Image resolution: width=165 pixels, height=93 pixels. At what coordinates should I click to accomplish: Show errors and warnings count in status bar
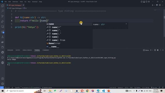(7, 88)
